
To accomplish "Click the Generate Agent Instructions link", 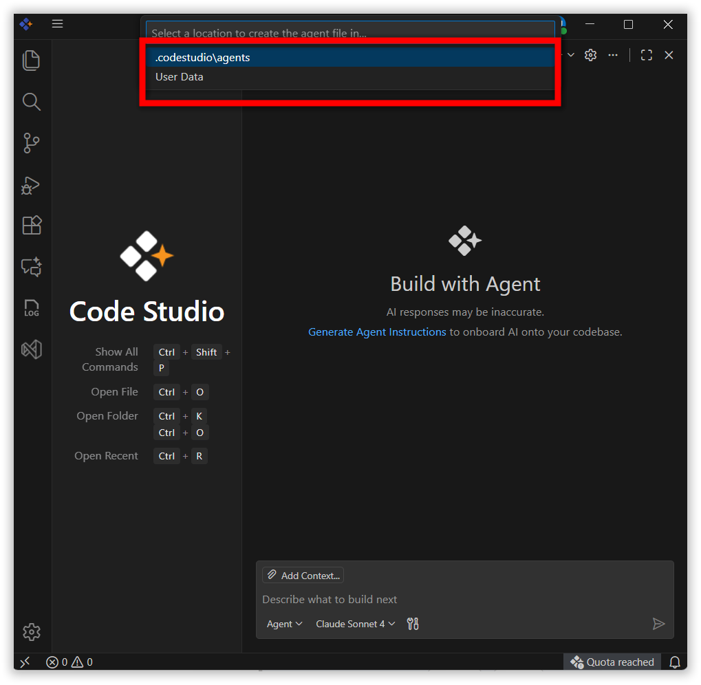I will 377,331.
